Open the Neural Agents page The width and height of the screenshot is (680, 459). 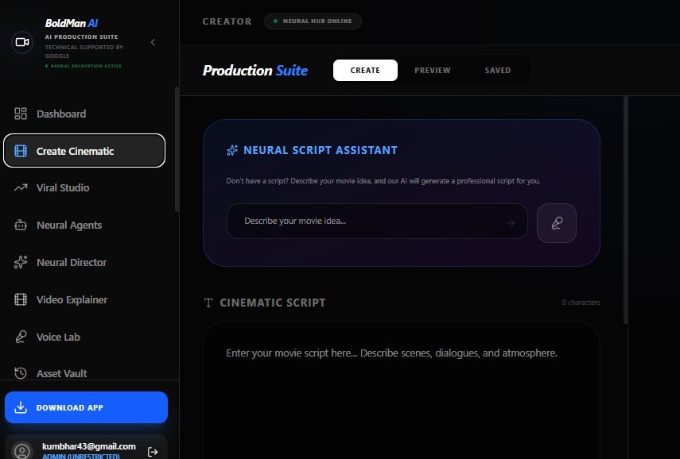[84, 226]
